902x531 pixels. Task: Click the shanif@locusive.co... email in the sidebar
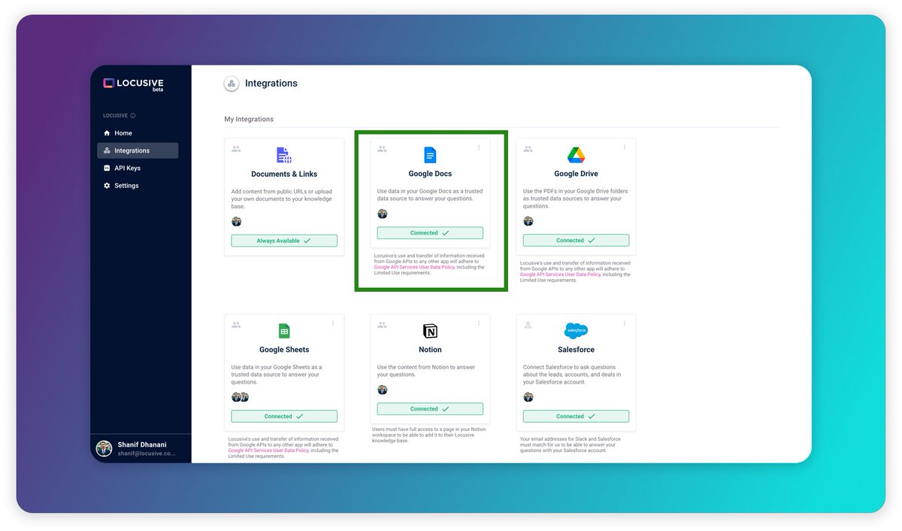[147, 454]
